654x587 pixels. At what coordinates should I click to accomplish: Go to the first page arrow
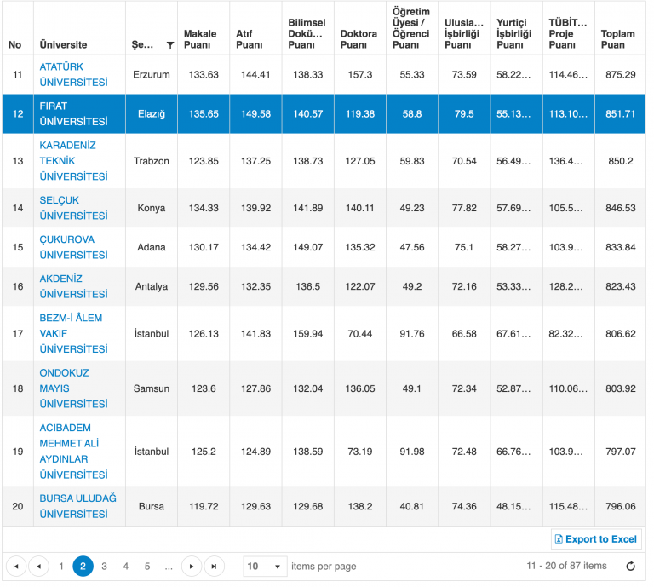(16, 567)
